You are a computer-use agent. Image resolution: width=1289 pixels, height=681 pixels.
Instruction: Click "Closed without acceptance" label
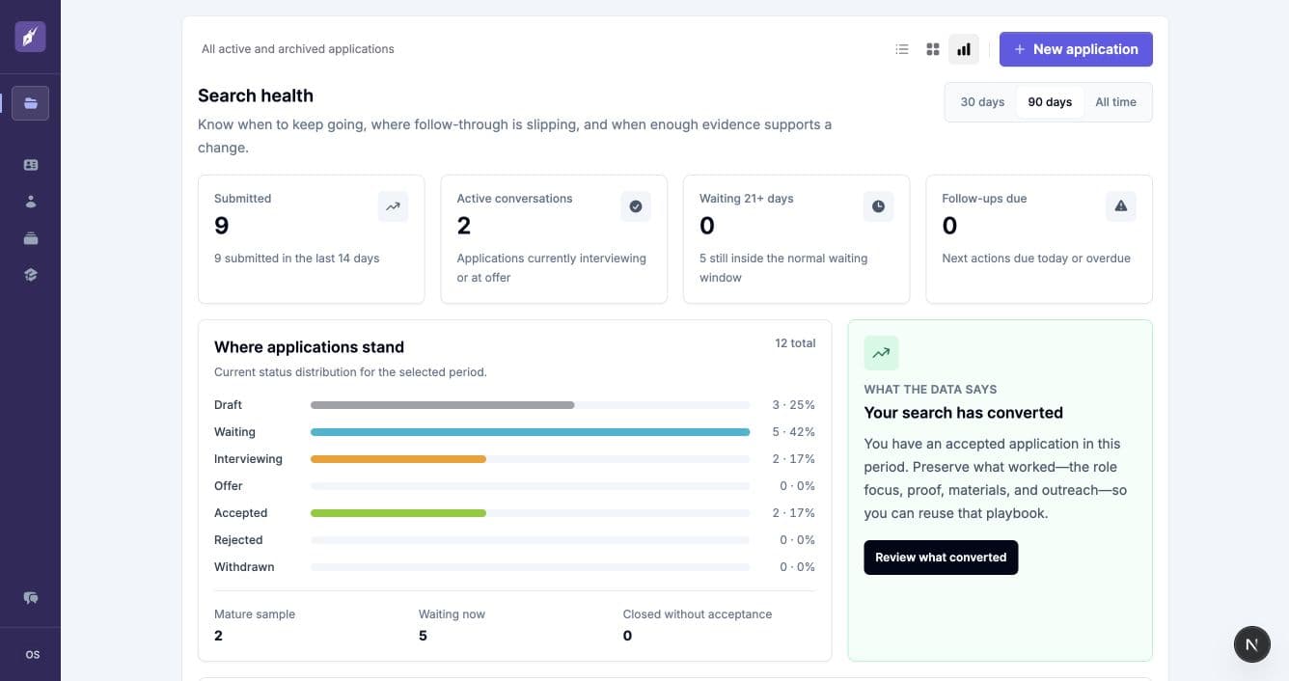(x=698, y=614)
